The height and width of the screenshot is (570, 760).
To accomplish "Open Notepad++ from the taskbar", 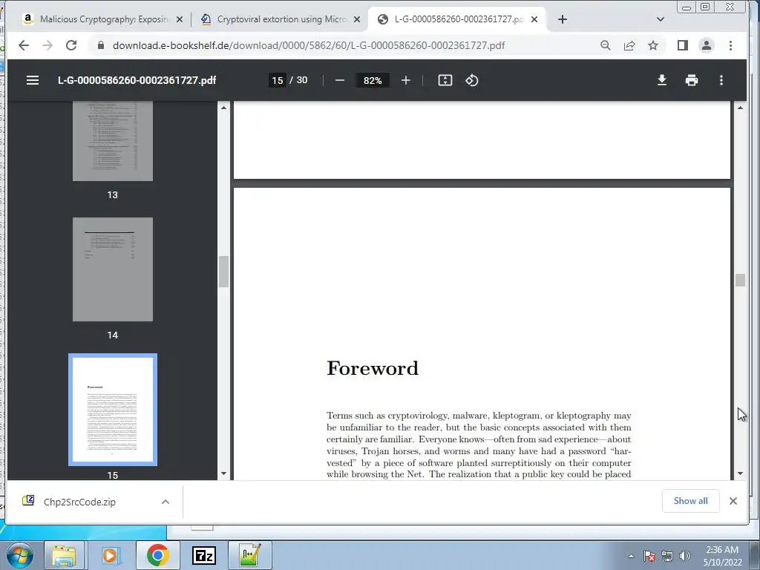I will point(249,555).
